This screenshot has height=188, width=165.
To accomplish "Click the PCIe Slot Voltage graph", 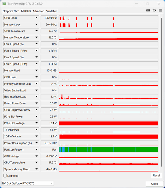I will (x=108, y=123).
